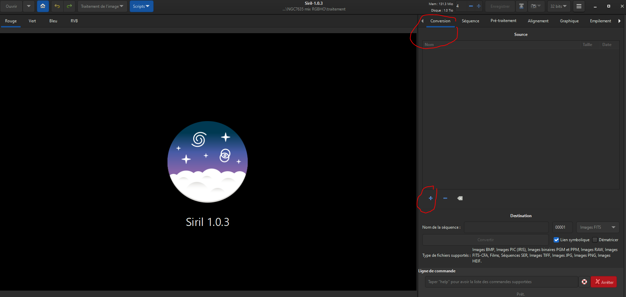
Task: Enable the Dématricer checkbox
Action: (x=595, y=240)
